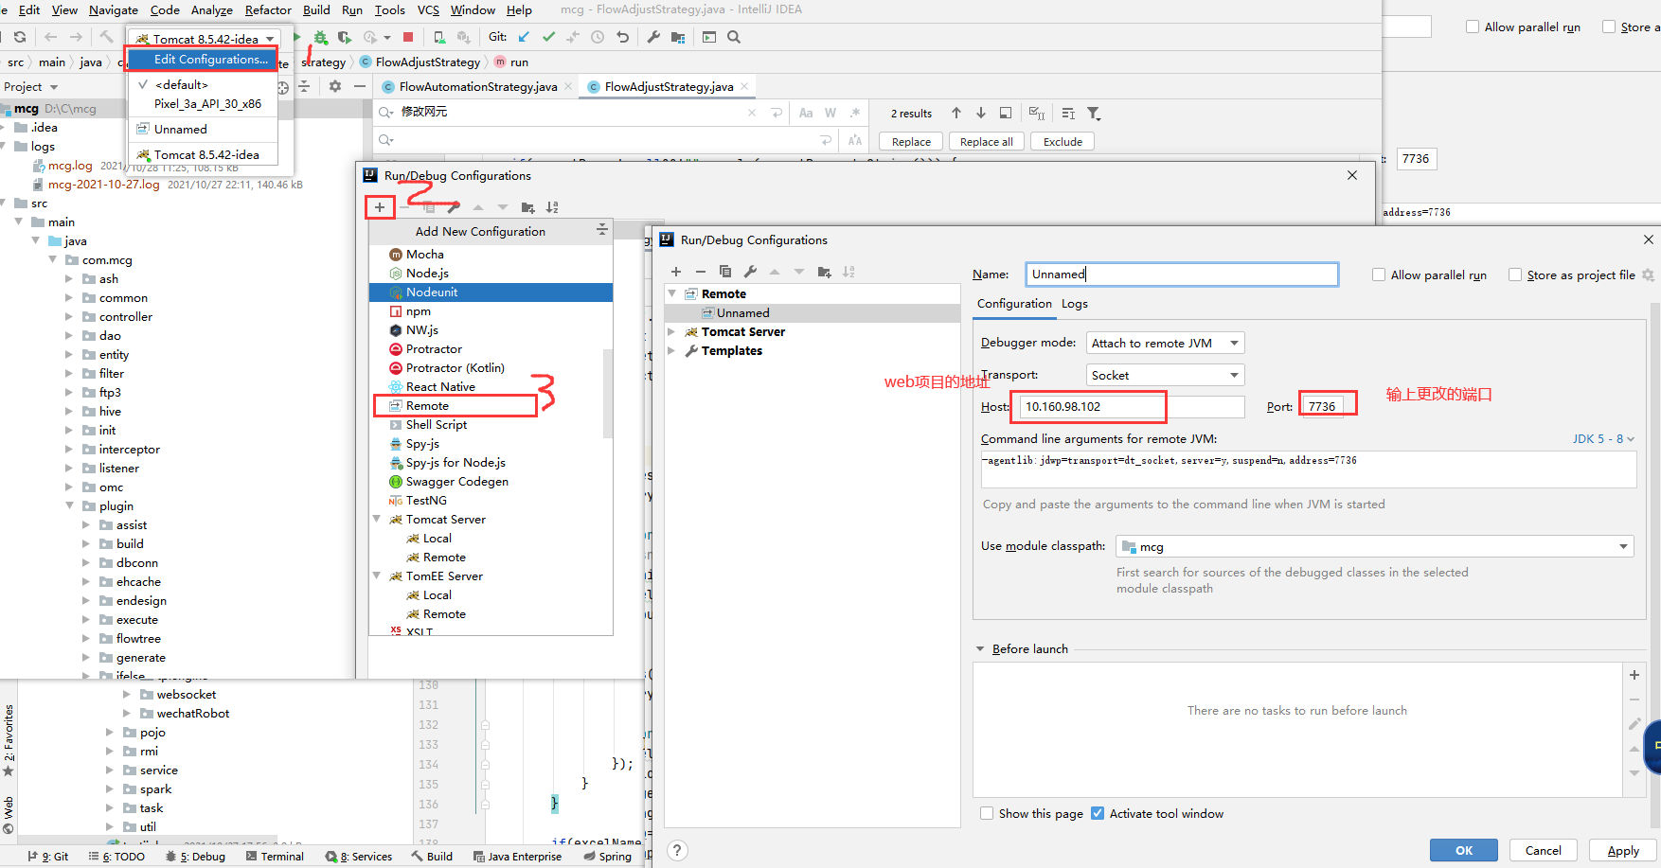
Task: Click the OK button
Action: pyautogui.click(x=1464, y=850)
